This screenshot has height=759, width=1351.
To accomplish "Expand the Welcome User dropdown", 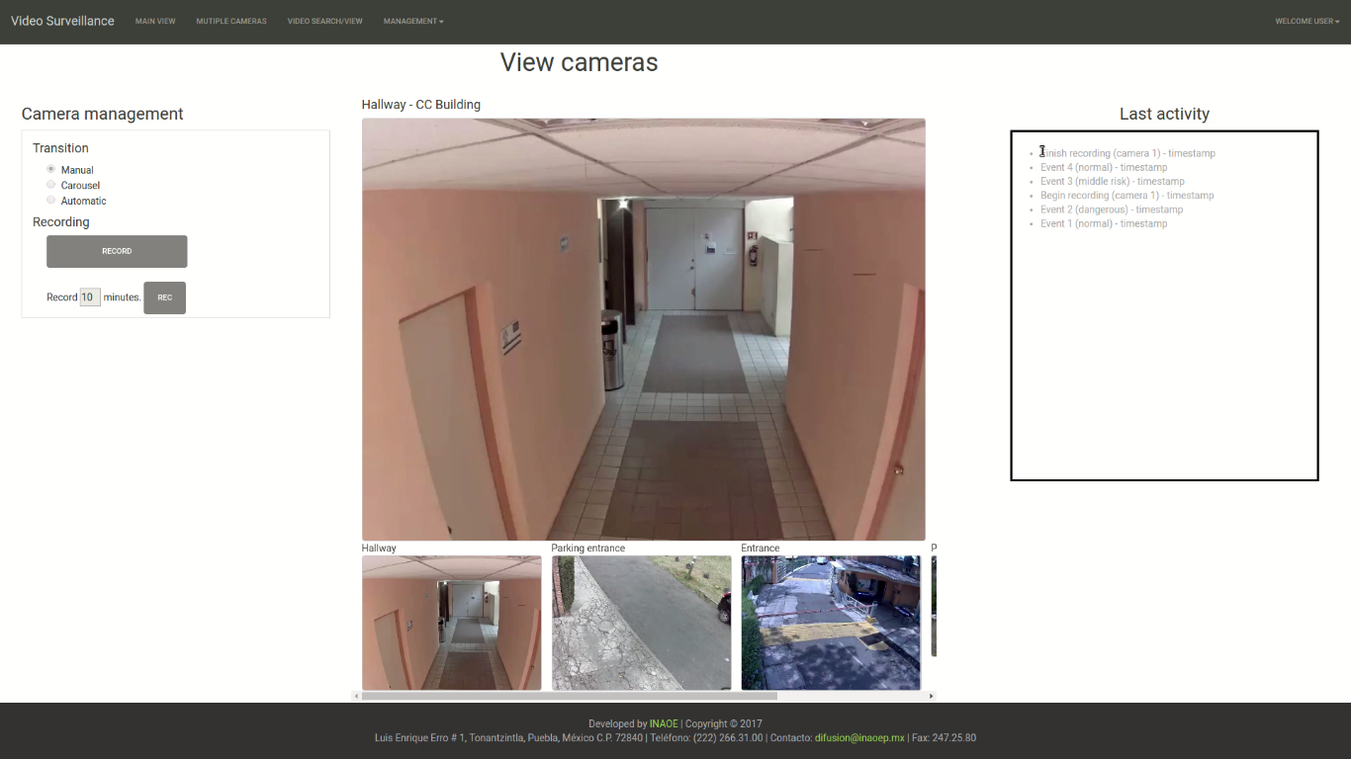I will point(1306,21).
